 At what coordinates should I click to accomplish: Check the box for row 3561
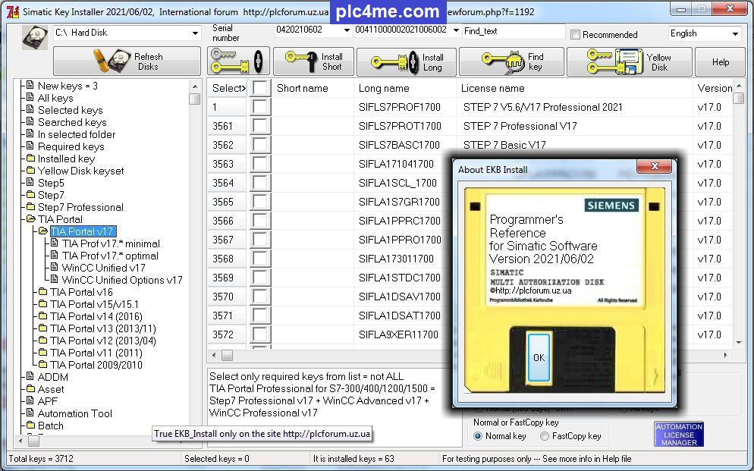(261, 126)
